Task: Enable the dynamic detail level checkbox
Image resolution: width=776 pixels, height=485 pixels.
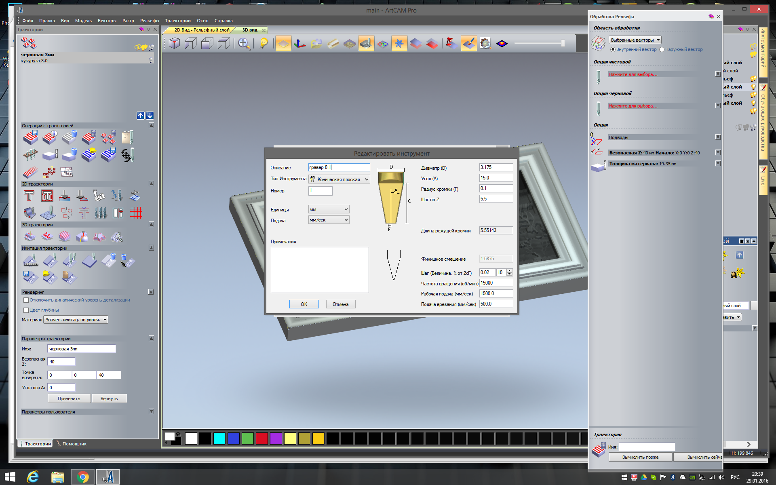Action: click(x=26, y=300)
